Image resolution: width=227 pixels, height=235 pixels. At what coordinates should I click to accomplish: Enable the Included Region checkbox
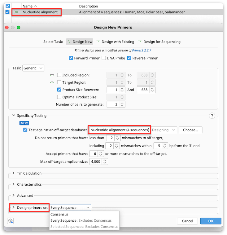pos(59,75)
